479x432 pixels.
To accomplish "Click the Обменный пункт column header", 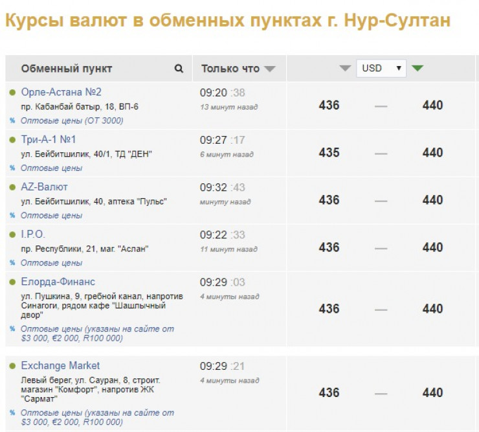I will 66,69.
